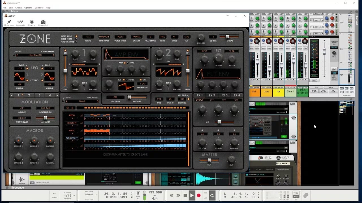Select next sound preset with right arrow
This screenshot has width=362, height=203.
(x=54, y=55)
